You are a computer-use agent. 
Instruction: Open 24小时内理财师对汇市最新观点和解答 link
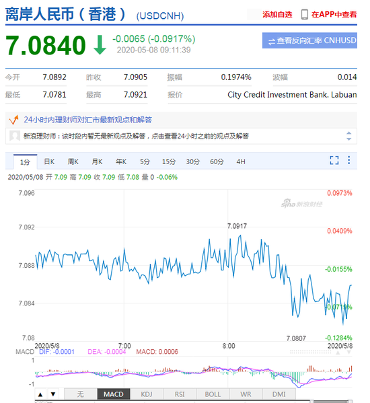point(88,120)
